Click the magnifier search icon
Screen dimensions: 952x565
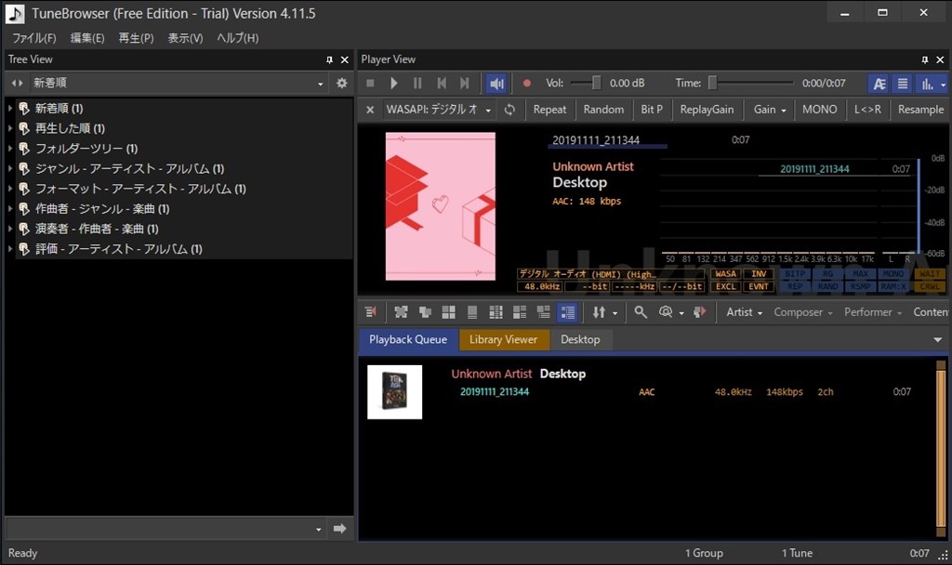(x=641, y=312)
